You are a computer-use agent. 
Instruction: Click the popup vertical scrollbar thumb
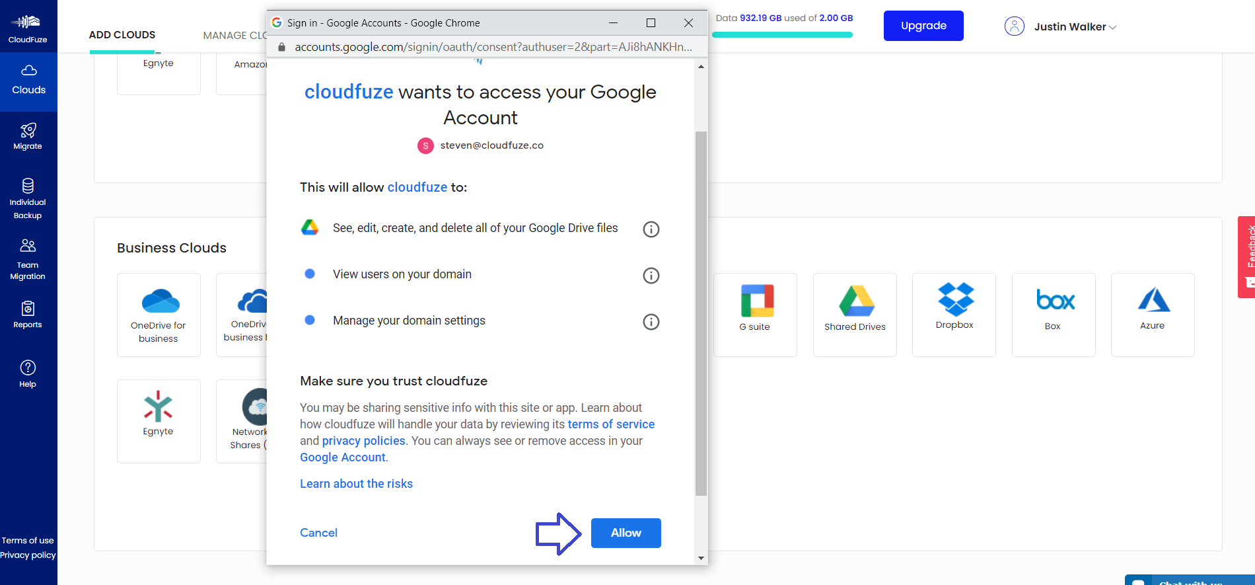[x=701, y=313]
